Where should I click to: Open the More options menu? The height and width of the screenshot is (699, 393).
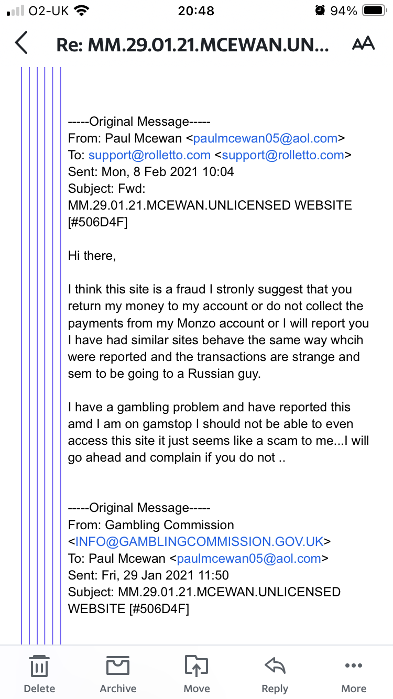[x=354, y=667]
